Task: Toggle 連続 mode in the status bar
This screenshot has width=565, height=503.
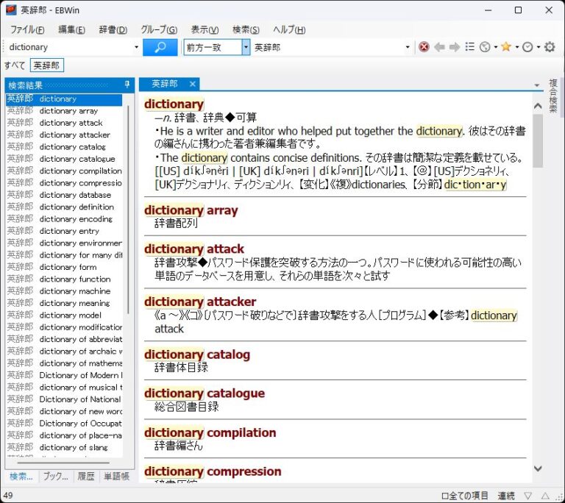Action: coord(506,496)
